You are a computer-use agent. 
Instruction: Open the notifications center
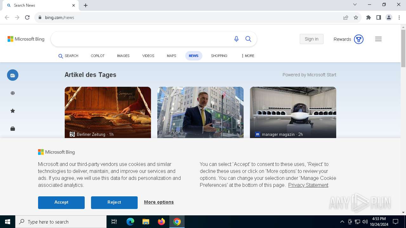(396, 222)
